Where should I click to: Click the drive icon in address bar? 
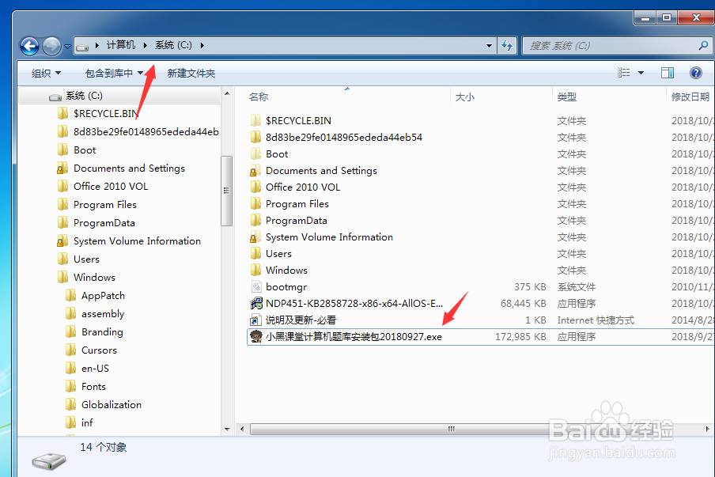[x=82, y=46]
